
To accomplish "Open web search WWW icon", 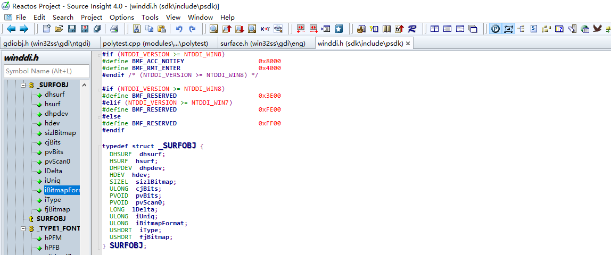I will [278, 29].
